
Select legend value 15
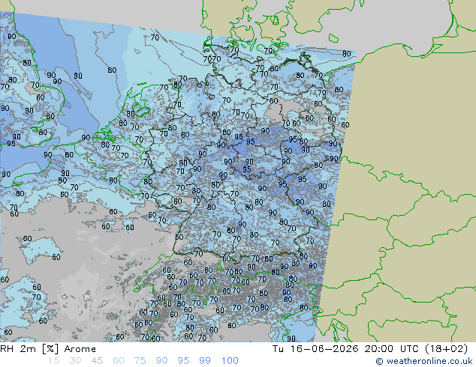[x=53, y=361]
